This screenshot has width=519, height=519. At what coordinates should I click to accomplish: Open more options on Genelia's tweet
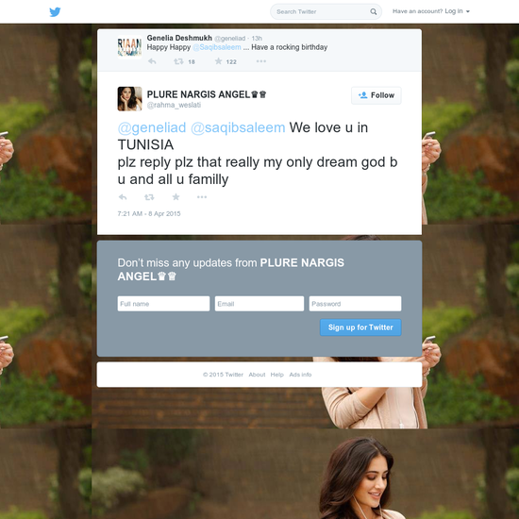coord(261,61)
